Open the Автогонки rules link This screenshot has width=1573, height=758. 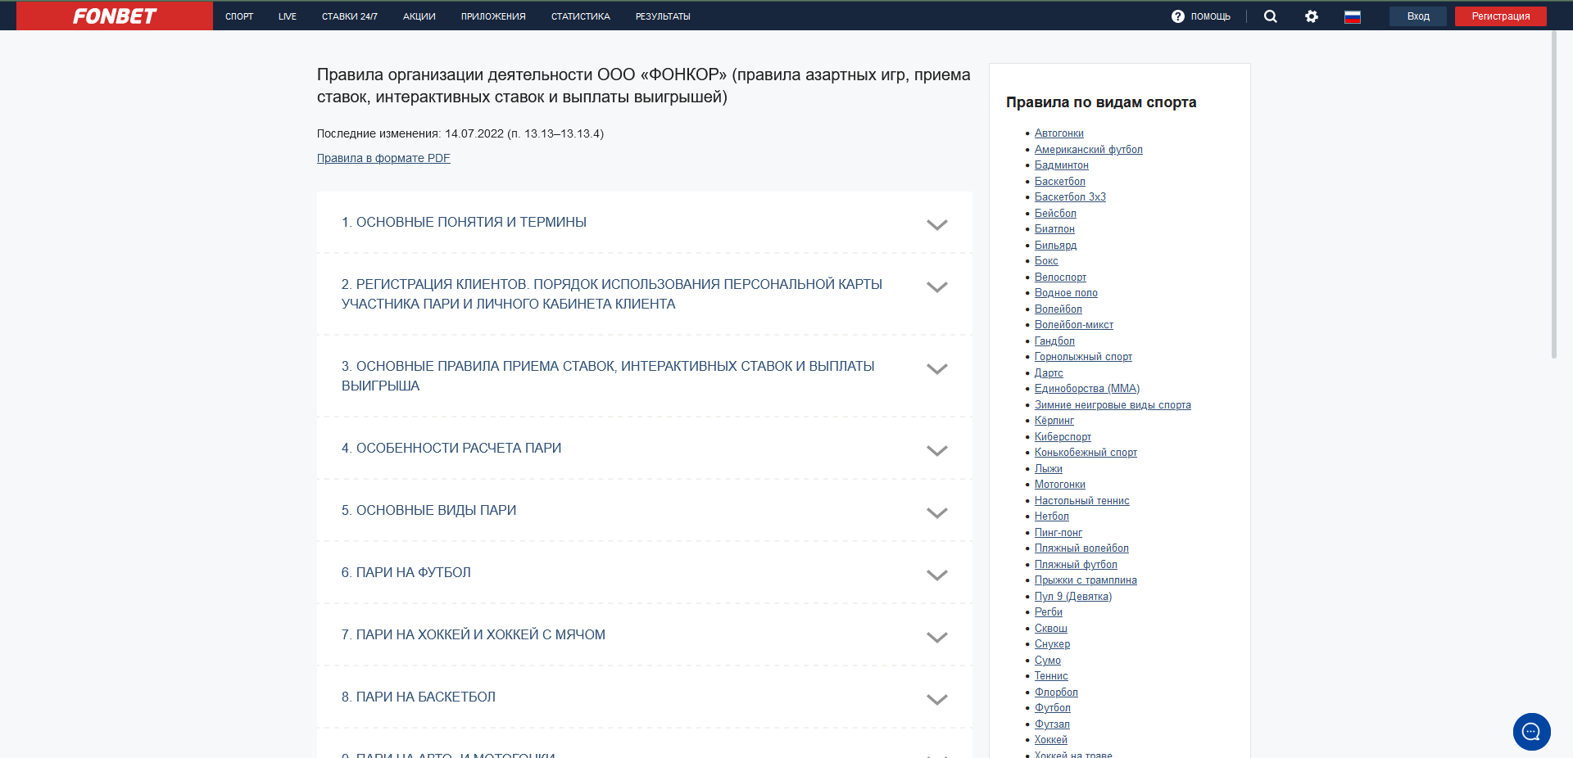(x=1058, y=133)
